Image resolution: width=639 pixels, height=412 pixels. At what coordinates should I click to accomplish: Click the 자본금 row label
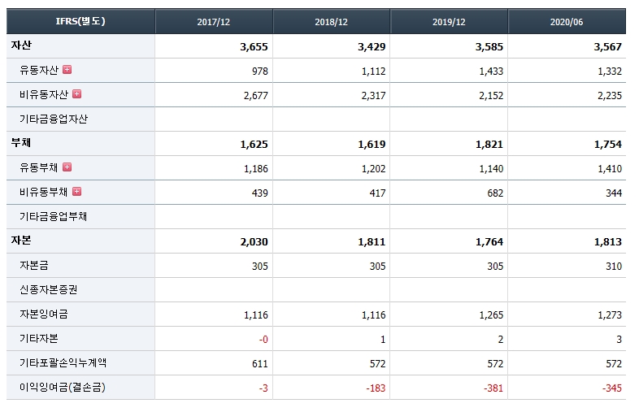click(x=34, y=265)
